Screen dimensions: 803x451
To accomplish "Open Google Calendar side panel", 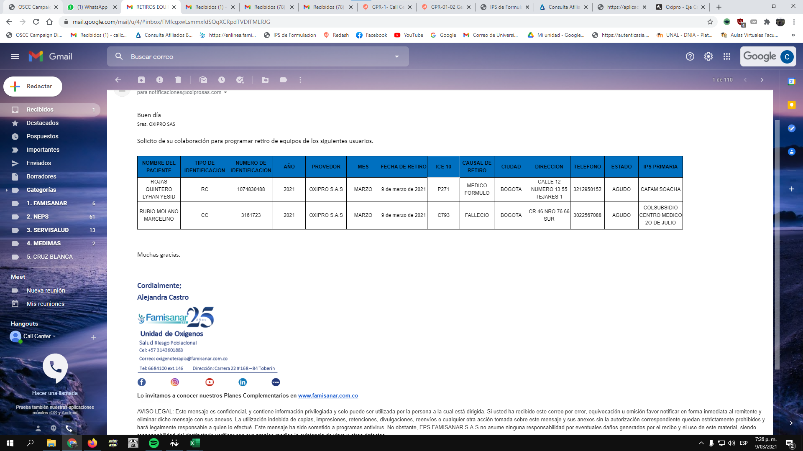I will coord(792,82).
